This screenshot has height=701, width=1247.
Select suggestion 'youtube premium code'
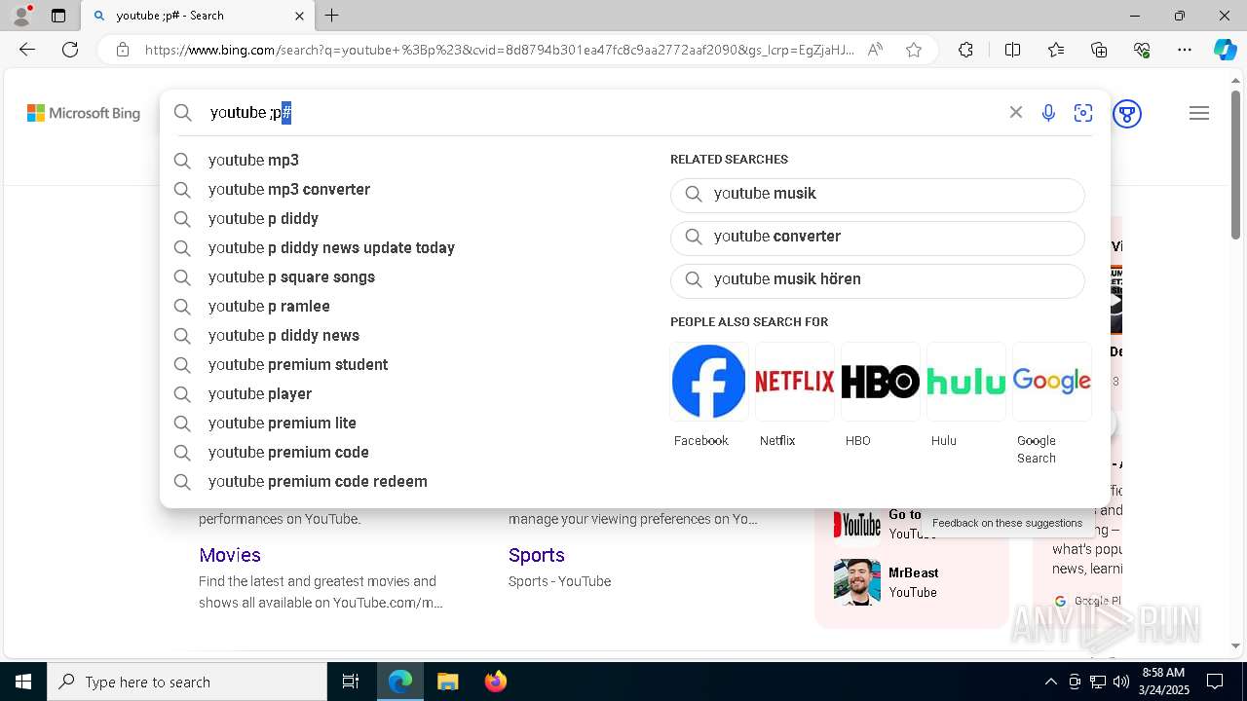288,452
